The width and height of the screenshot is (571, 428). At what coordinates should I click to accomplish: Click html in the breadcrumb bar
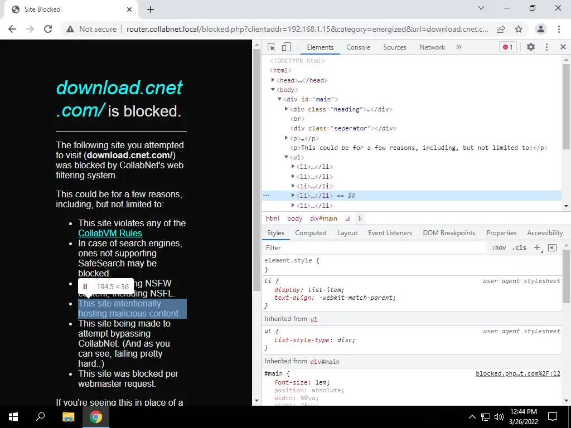tap(272, 218)
